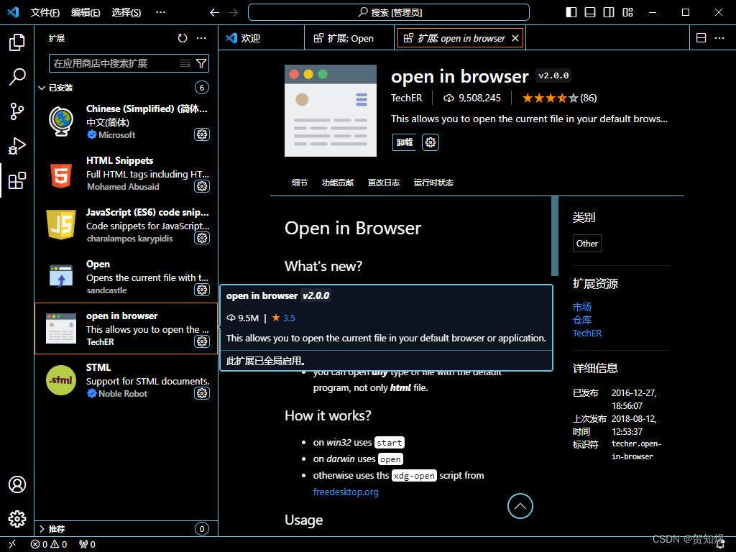
Task: Select the 细节 tab
Action: click(300, 183)
